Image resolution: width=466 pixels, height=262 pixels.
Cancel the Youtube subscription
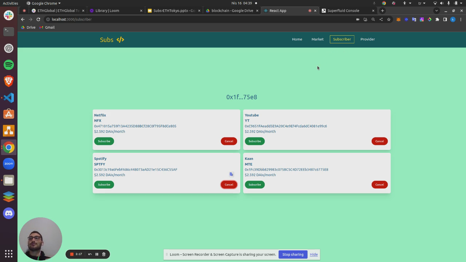(380, 141)
